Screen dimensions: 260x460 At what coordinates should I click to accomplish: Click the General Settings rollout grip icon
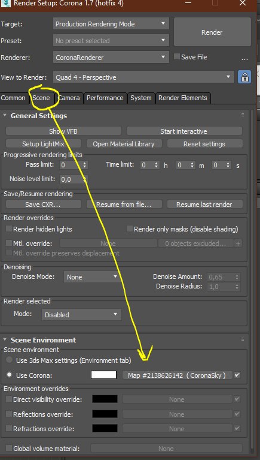click(242, 115)
